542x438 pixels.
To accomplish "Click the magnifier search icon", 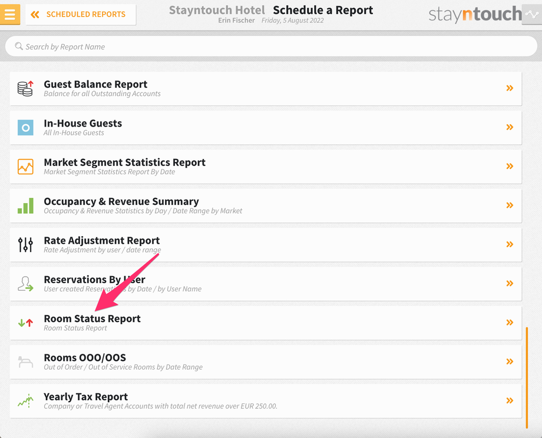I will pos(19,46).
